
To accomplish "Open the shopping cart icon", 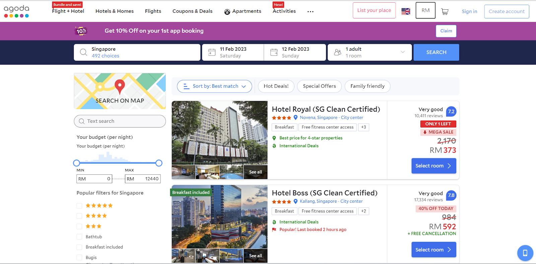I will click(445, 11).
